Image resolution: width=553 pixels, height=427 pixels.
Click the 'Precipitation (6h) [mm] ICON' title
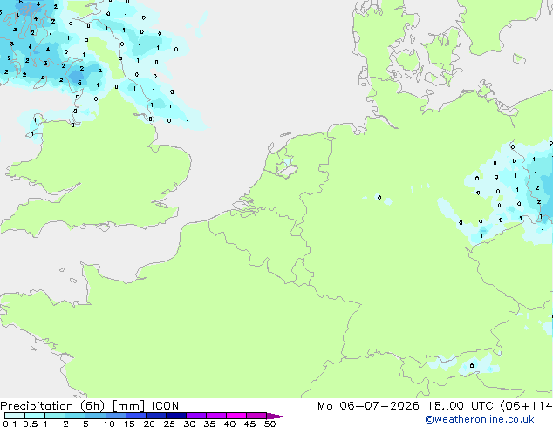pyautogui.click(x=90, y=406)
